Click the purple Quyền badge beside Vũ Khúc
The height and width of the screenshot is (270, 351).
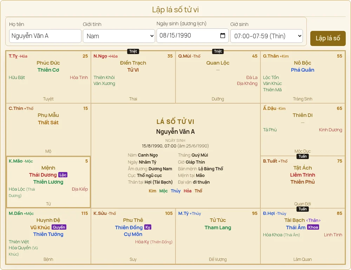click(x=59, y=227)
